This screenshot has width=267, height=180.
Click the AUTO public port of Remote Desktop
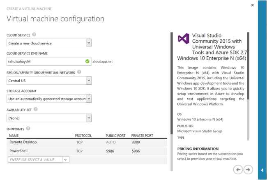[111, 142]
